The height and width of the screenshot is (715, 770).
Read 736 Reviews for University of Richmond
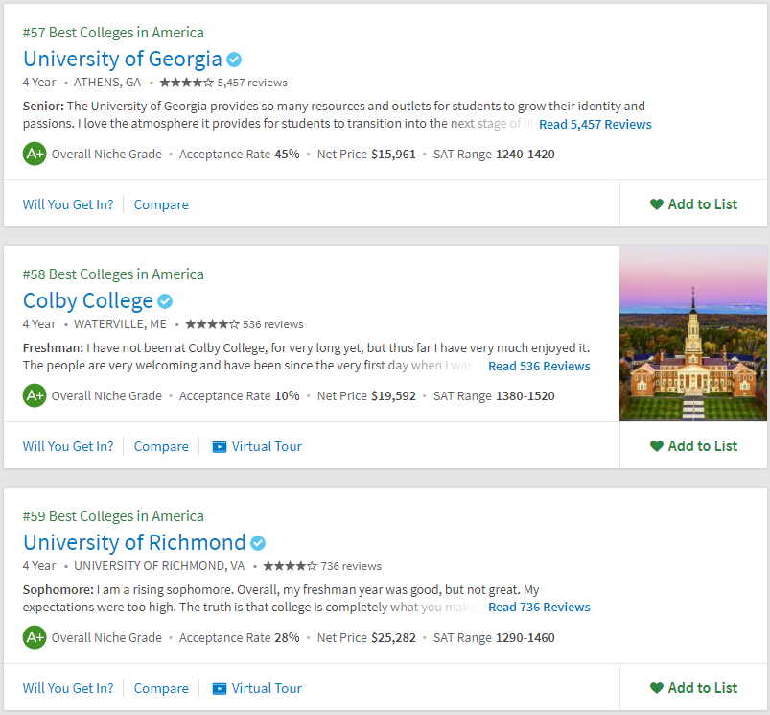(539, 607)
